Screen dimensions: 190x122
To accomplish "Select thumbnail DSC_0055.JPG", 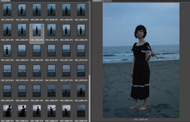I will pos(7,10).
